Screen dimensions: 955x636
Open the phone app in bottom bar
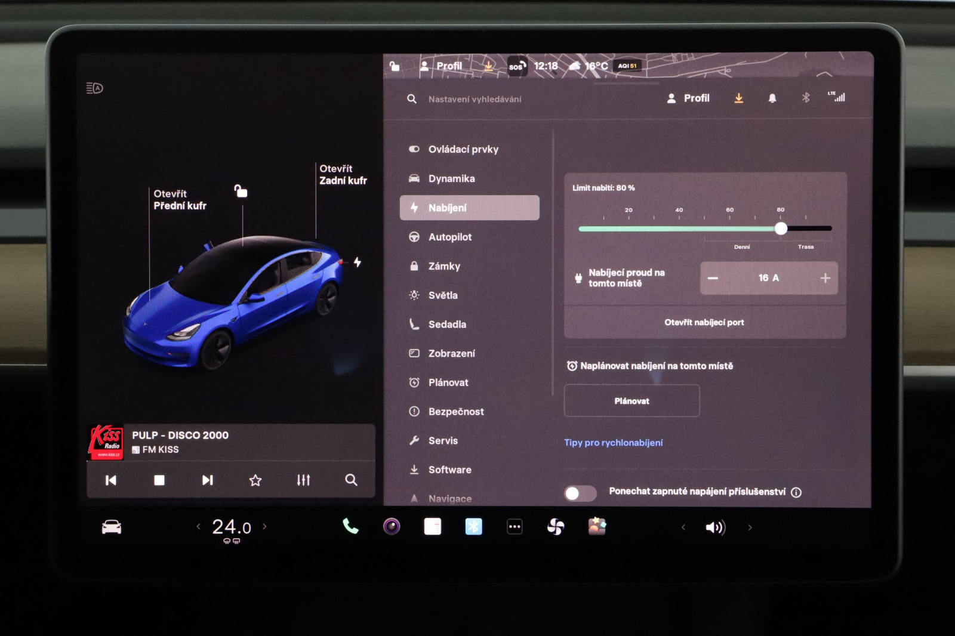tap(350, 526)
